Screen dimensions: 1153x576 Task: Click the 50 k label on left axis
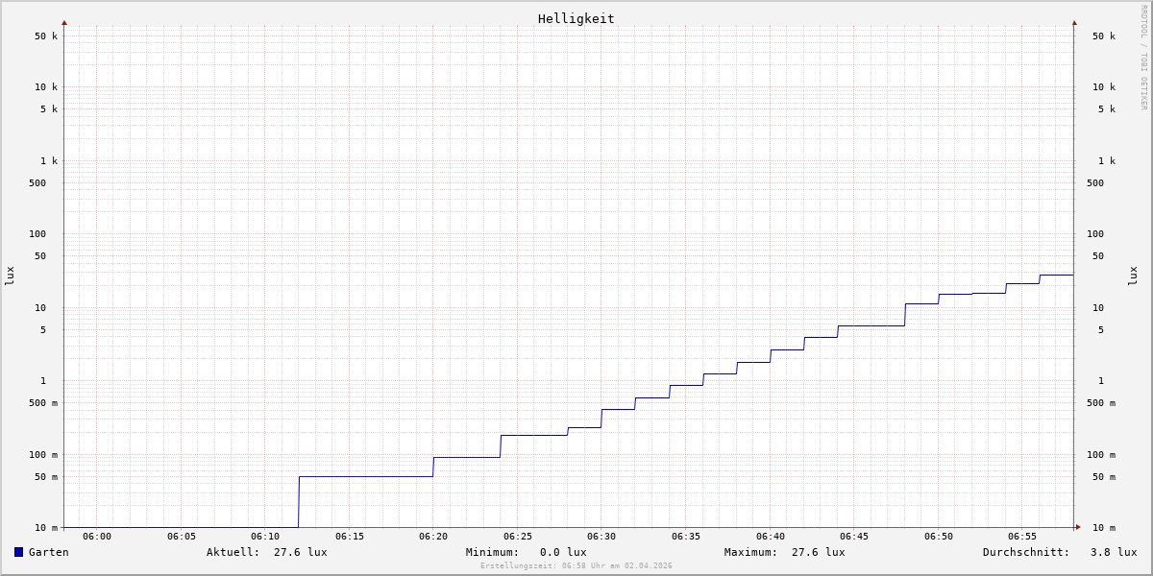click(46, 36)
